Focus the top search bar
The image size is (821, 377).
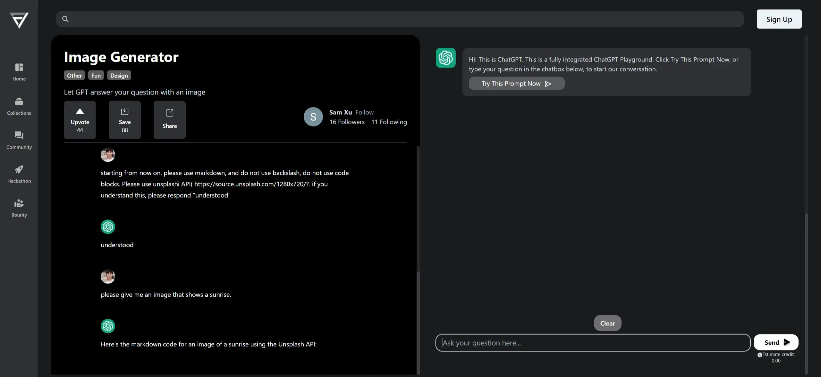(x=400, y=19)
